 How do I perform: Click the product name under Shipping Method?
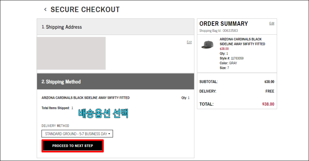86,98
